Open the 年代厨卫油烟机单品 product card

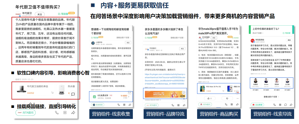pyautogui.click(x=36, y=90)
